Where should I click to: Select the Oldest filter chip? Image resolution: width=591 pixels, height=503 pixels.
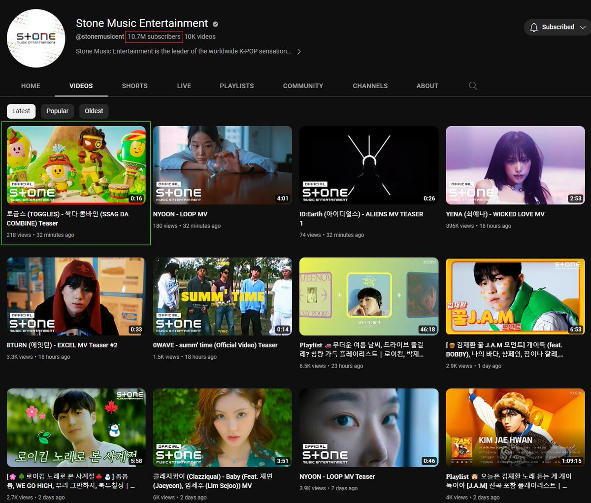94,111
